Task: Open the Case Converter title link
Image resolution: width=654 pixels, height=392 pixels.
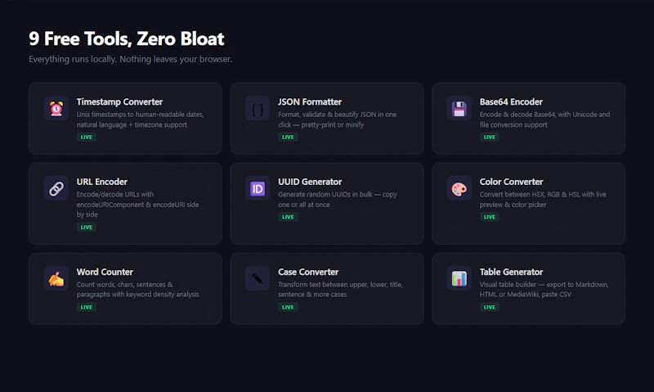Action: click(308, 272)
